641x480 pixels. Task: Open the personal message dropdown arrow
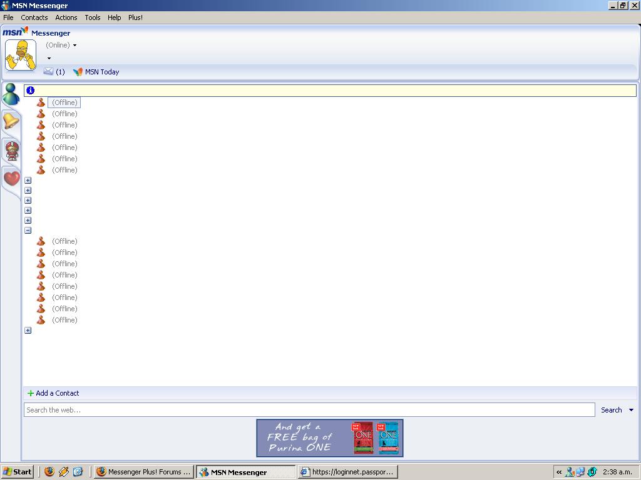(x=49, y=59)
